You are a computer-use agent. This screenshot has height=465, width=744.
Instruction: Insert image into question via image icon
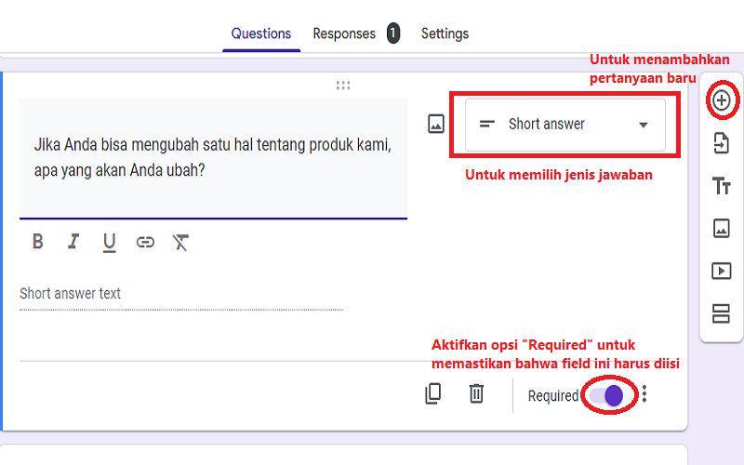click(x=436, y=124)
